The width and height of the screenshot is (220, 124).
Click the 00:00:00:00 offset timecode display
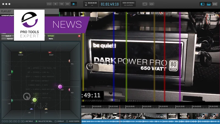(x=92, y=3)
